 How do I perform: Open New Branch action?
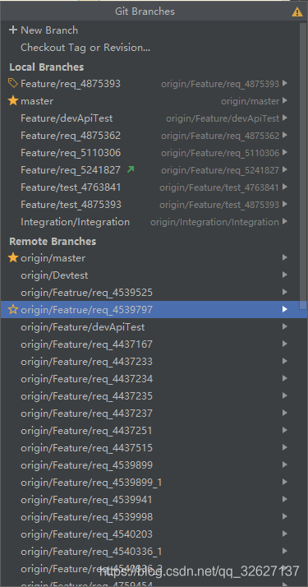click(x=49, y=30)
